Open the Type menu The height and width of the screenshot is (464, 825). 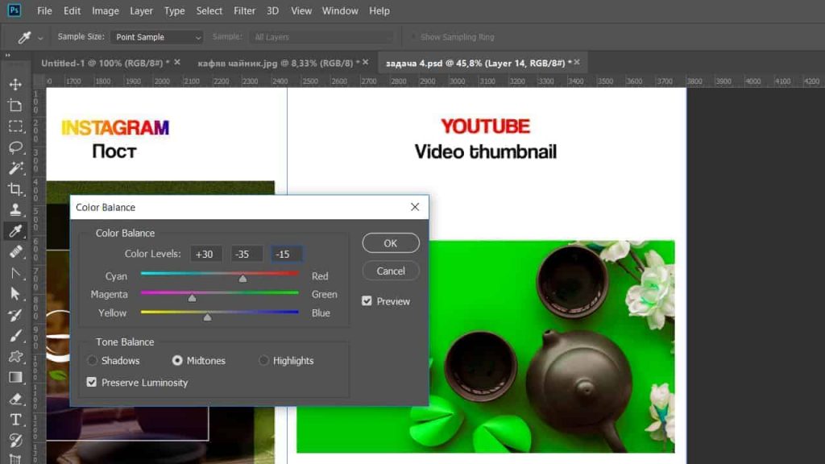174,10
